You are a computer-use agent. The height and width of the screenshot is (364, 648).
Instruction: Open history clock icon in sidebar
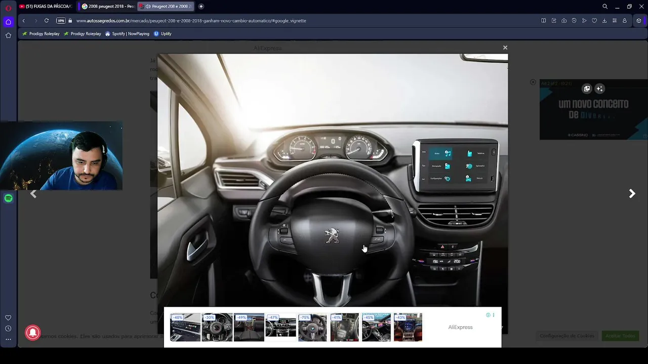[x=8, y=329]
